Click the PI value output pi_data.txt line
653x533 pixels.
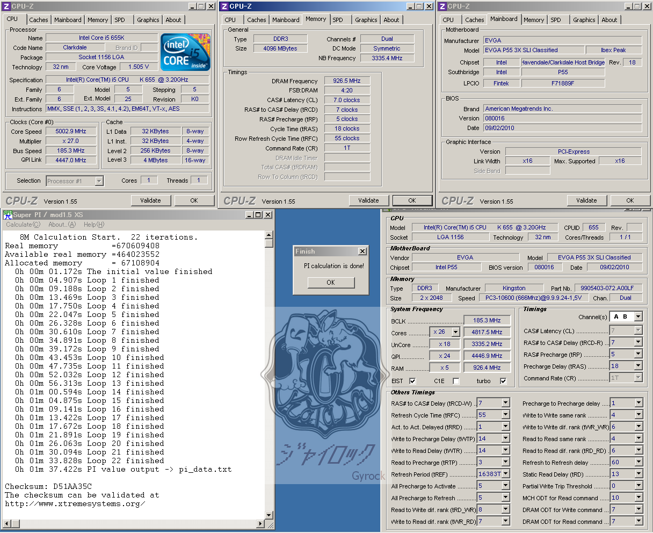(124, 469)
